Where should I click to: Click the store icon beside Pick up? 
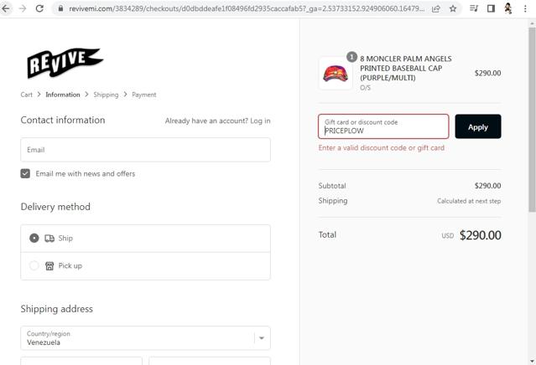coord(49,265)
